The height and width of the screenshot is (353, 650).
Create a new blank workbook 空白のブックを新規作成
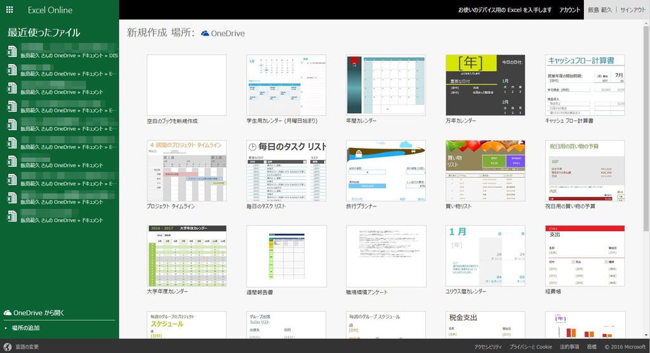(x=187, y=85)
